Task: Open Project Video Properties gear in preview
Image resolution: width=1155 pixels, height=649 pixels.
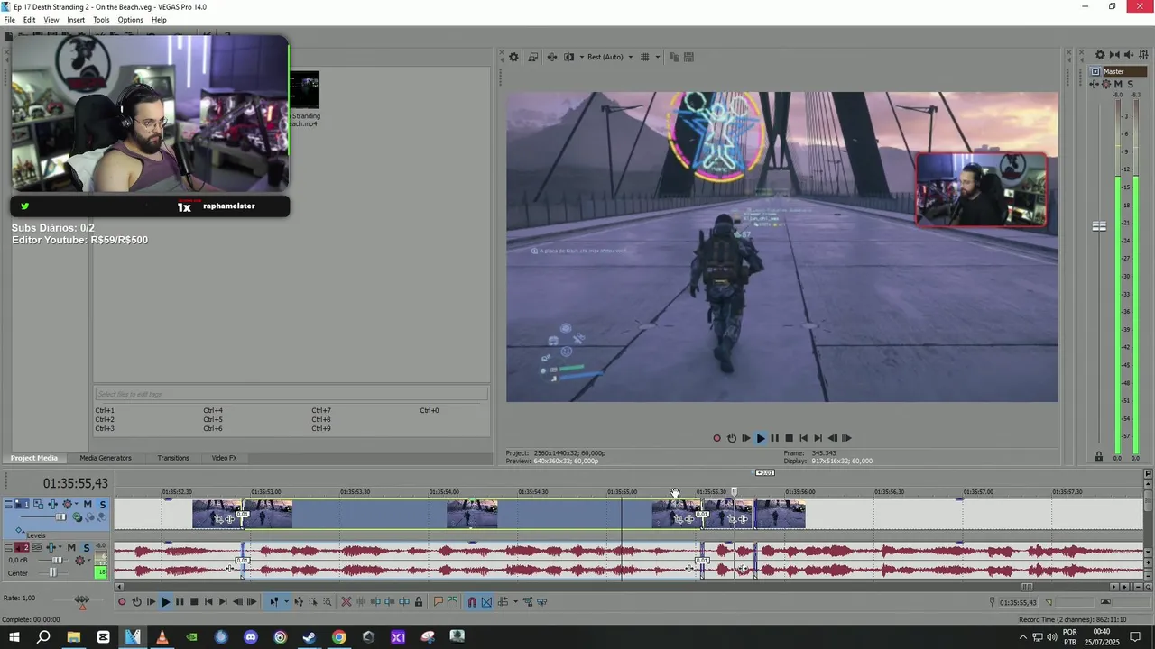Action: pos(513,57)
